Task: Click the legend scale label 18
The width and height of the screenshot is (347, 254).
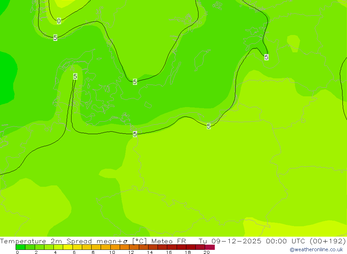Action: pos(188,252)
